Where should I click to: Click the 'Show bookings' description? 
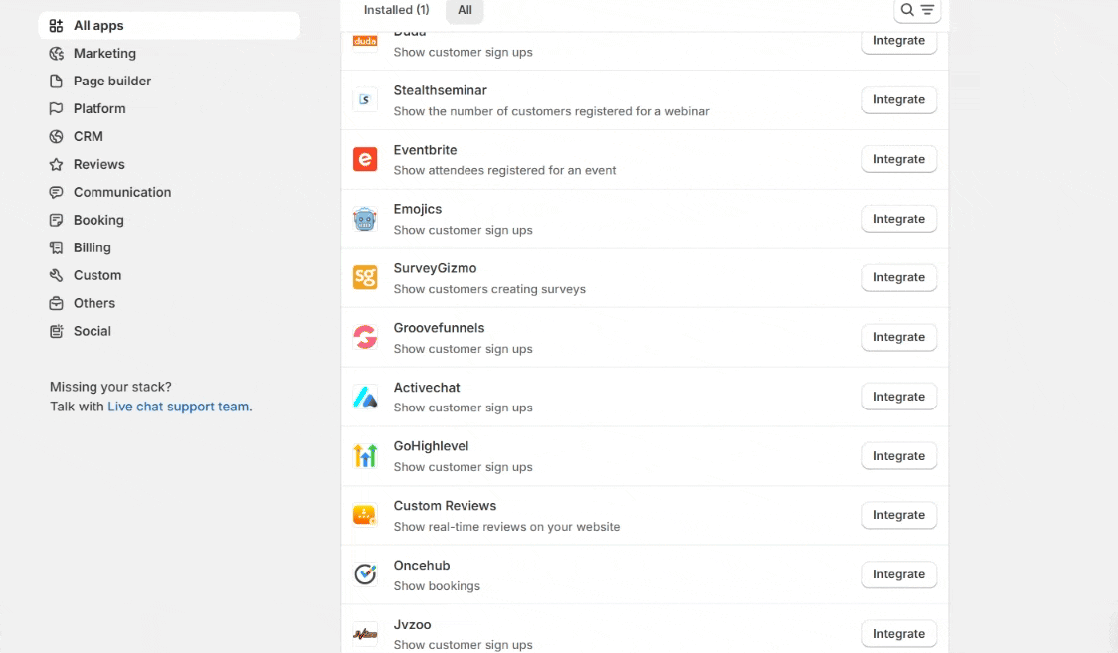pos(437,586)
